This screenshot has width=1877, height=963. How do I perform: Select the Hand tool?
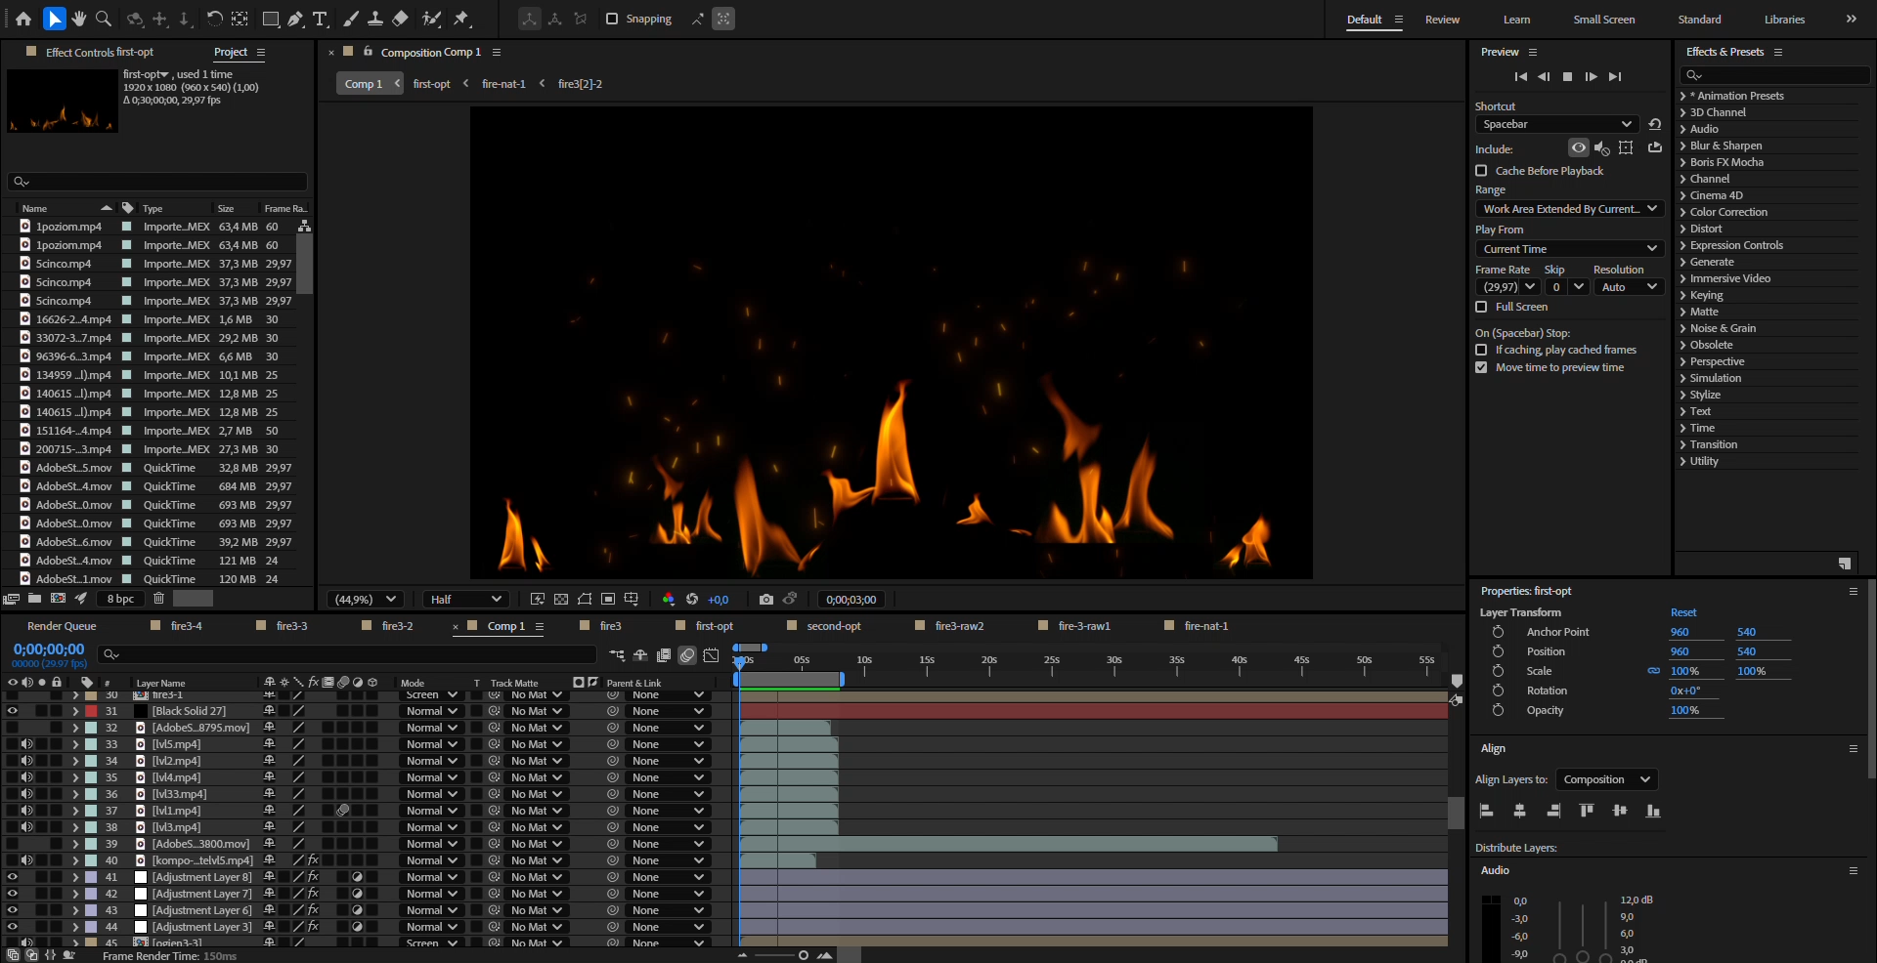click(x=79, y=19)
